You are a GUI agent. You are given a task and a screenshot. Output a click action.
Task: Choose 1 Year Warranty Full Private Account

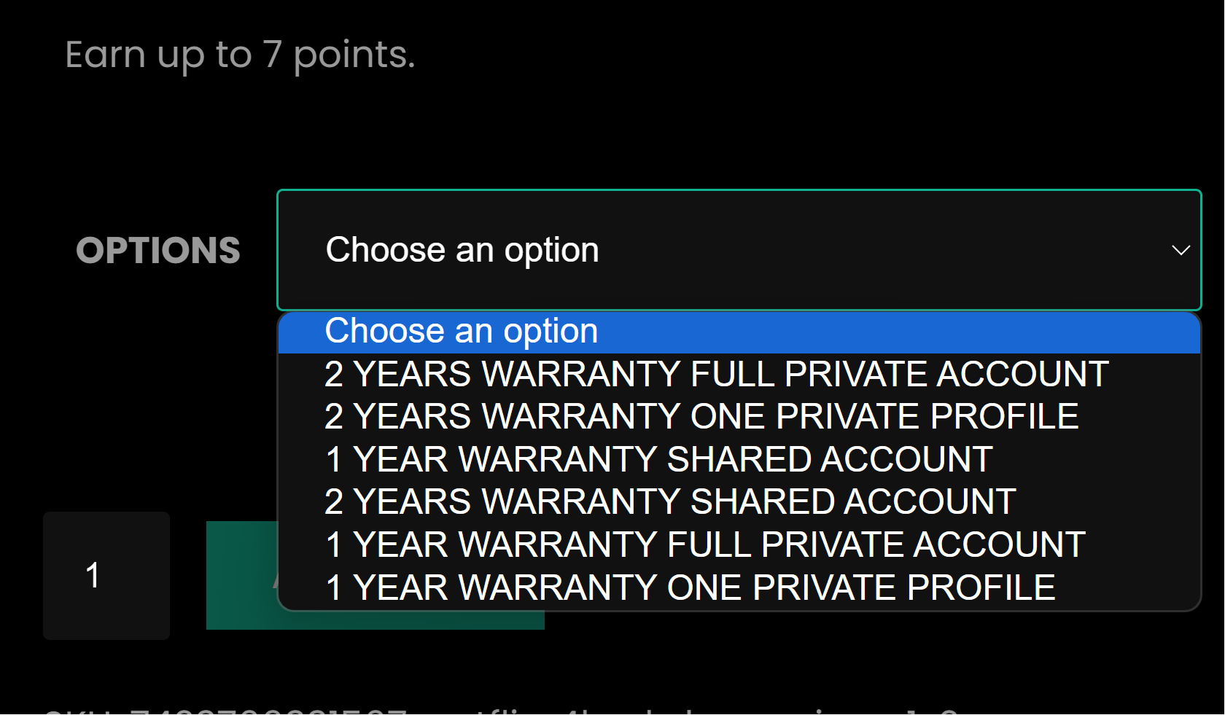coord(705,545)
